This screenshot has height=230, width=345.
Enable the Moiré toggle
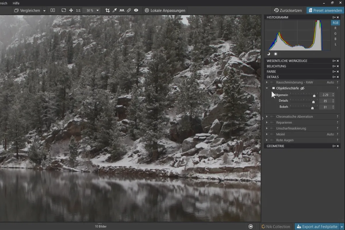point(272,134)
